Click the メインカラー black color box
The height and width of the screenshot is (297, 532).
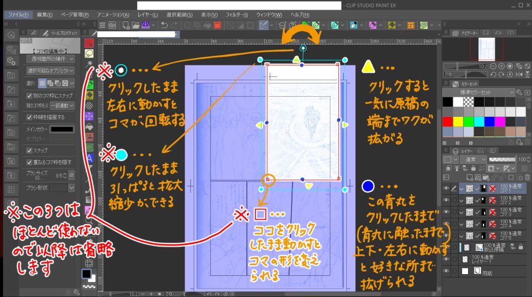point(62,129)
